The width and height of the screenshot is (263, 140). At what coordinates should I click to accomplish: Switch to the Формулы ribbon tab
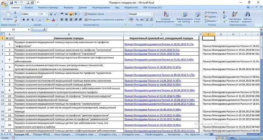[x=68, y=8]
